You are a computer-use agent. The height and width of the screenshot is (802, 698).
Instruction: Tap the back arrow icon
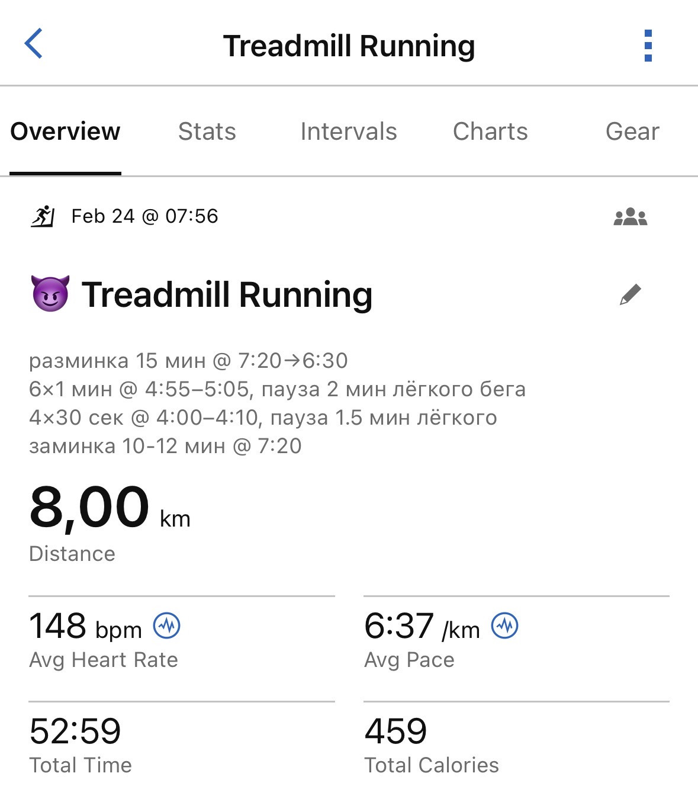point(34,44)
